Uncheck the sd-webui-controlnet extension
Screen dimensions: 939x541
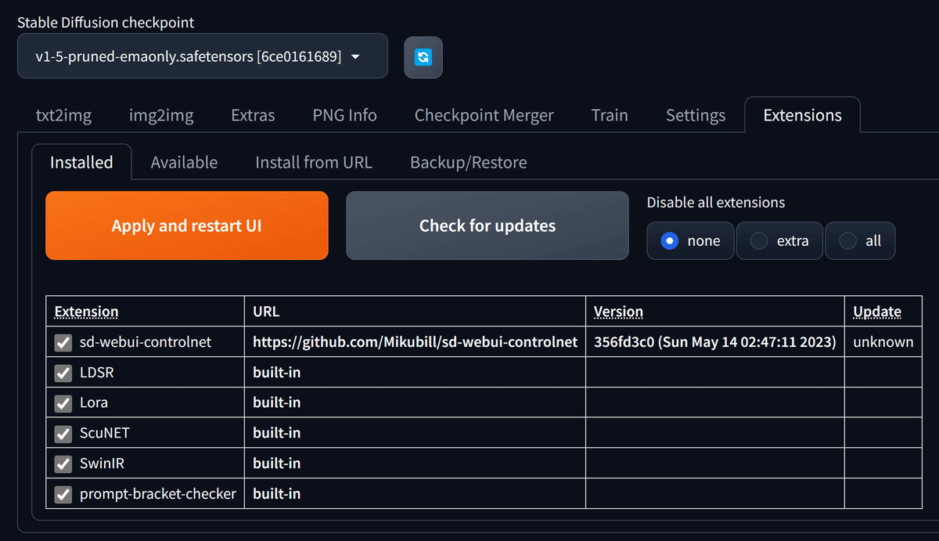pos(63,342)
